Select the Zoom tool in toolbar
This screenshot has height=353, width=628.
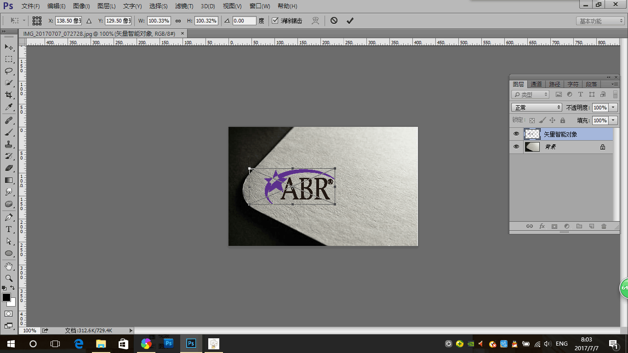9,278
